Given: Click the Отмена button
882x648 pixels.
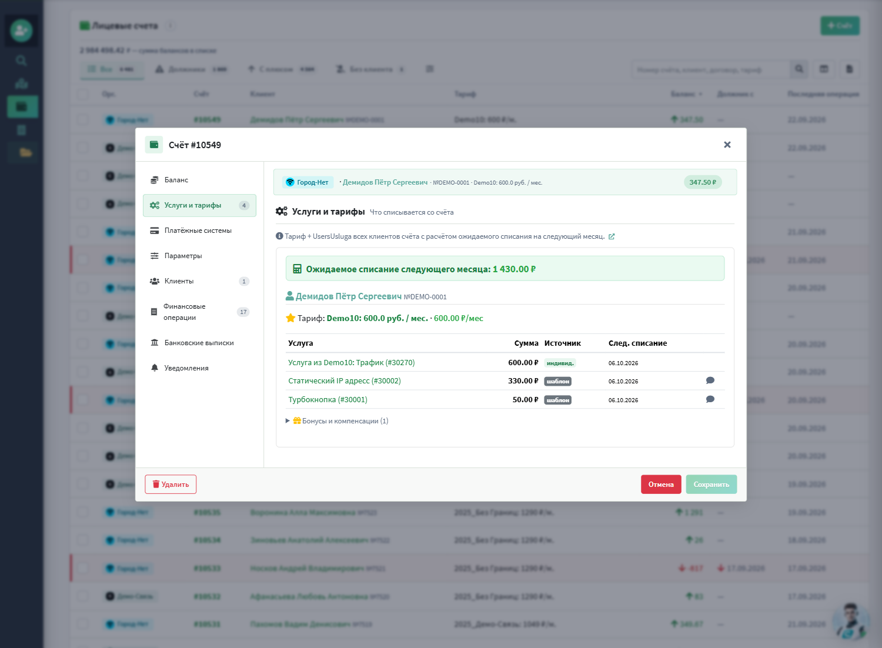Looking at the screenshot, I should [661, 485].
